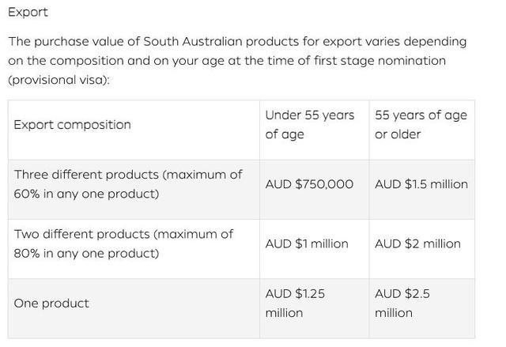The image size is (506, 347).
Task: Click the AUD $1.5 million cell
Action: (x=421, y=189)
